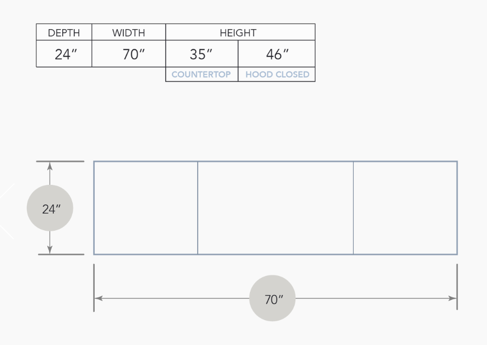The width and height of the screenshot is (487, 345).
Task: Click the right section of the blue outline
Action: pos(405,208)
